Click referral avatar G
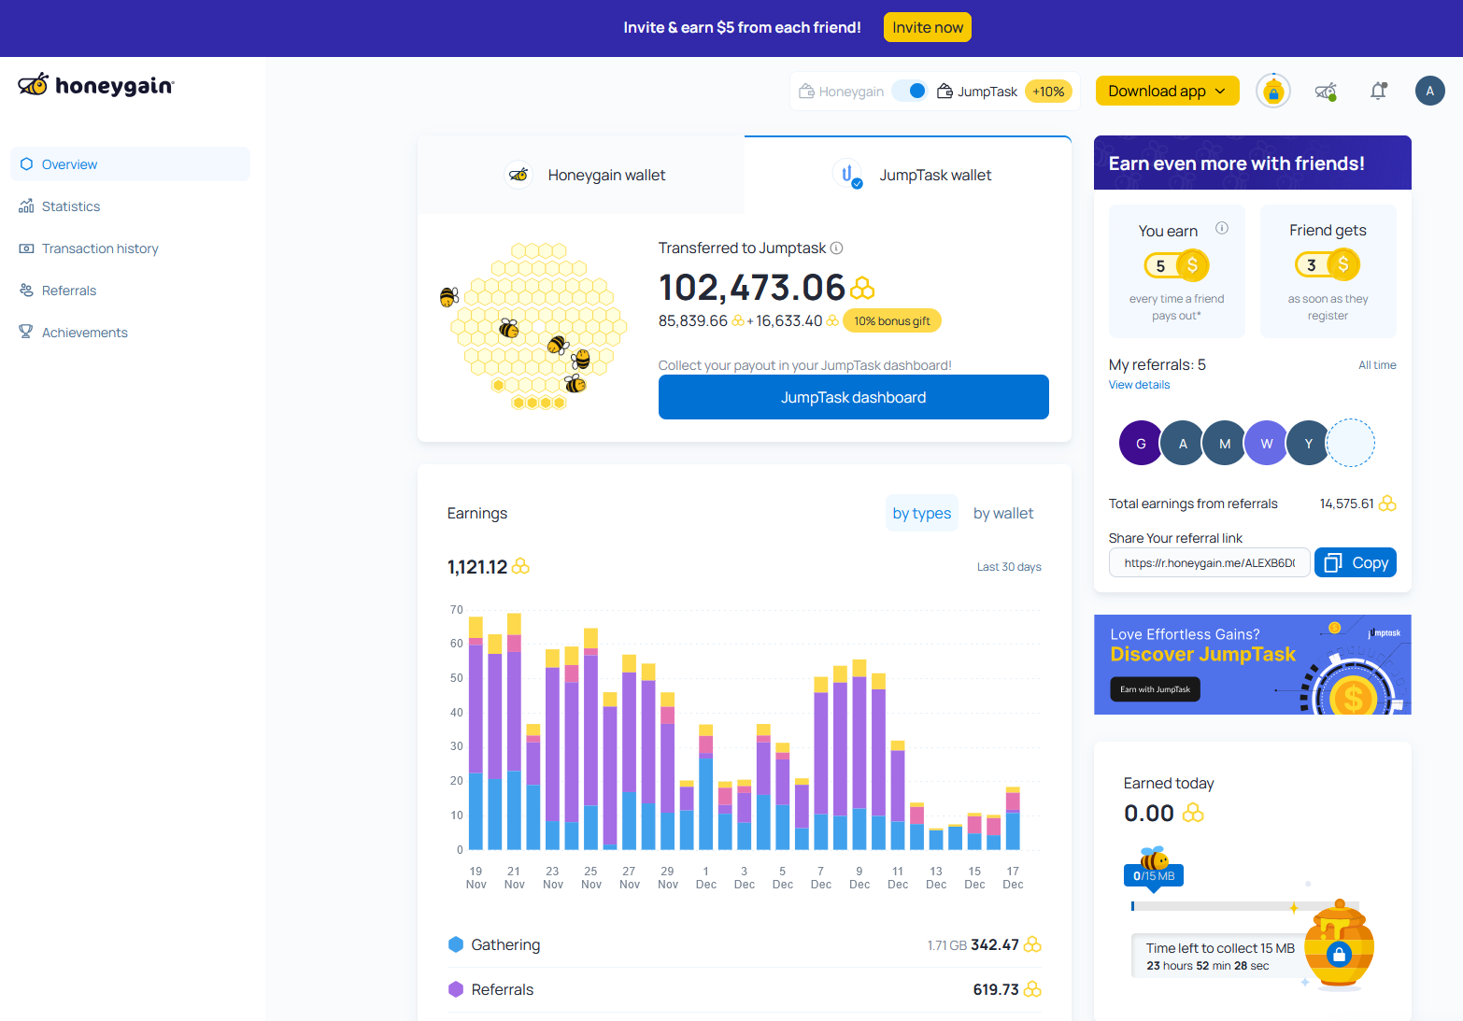 click(x=1140, y=443)
